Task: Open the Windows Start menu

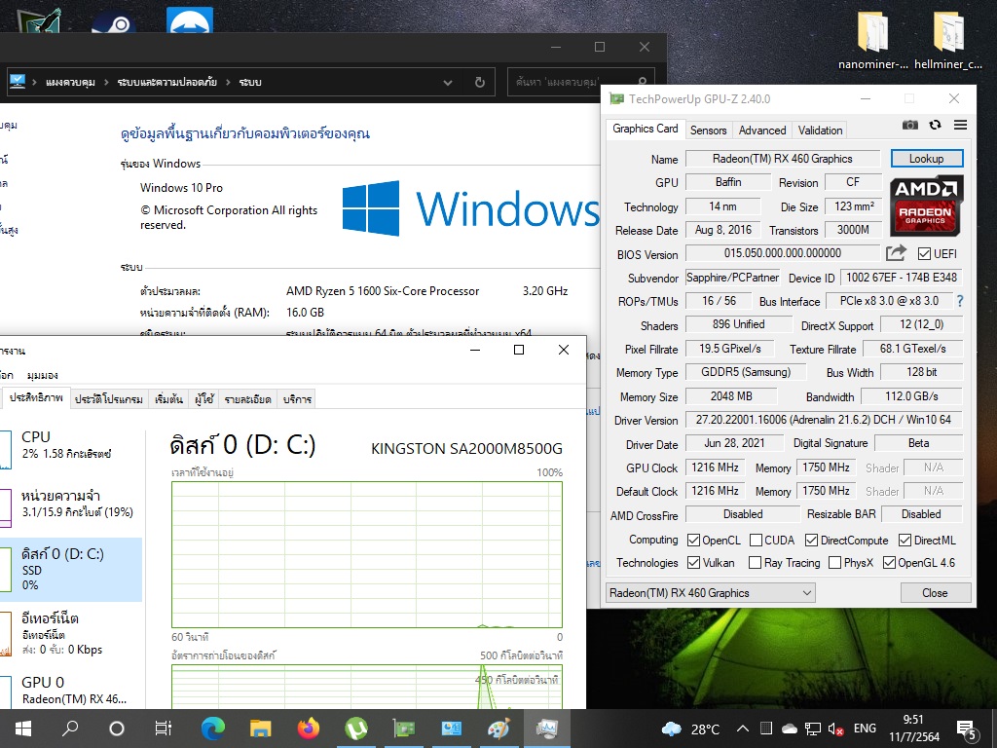Action: (23, 729)
